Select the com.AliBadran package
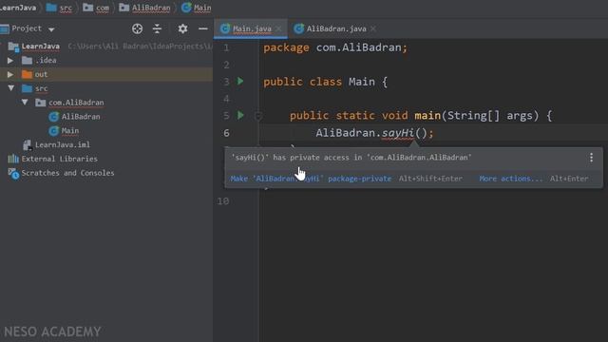 point(76,103)
